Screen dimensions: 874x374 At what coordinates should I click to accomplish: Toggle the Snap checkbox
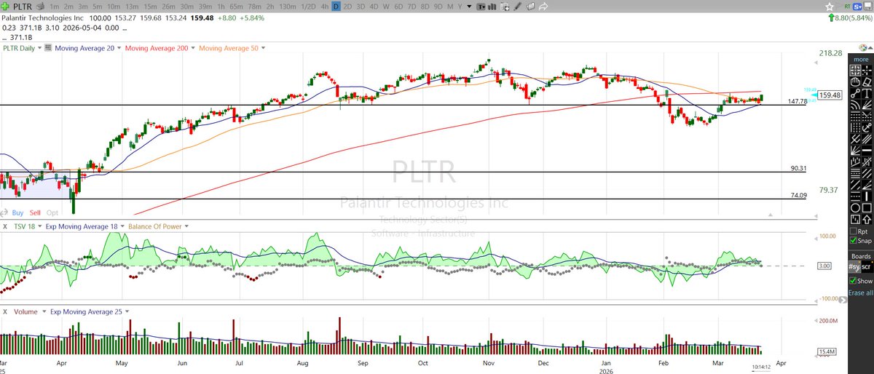(853, 241)
